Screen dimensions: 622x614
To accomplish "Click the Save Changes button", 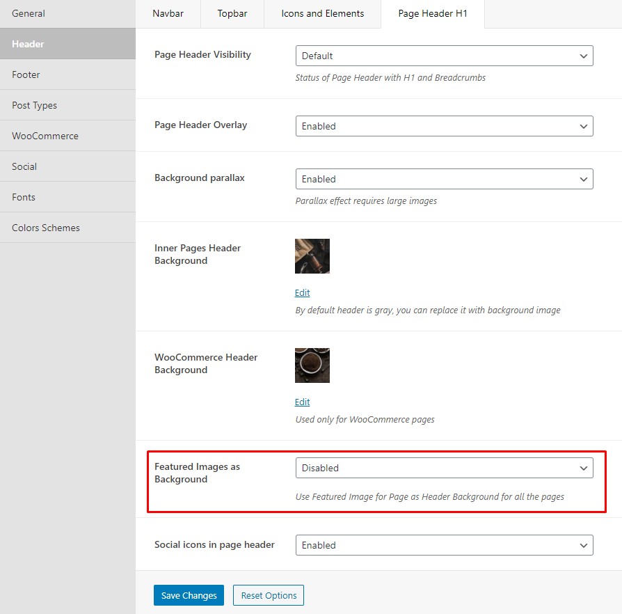I will point(189,595).
